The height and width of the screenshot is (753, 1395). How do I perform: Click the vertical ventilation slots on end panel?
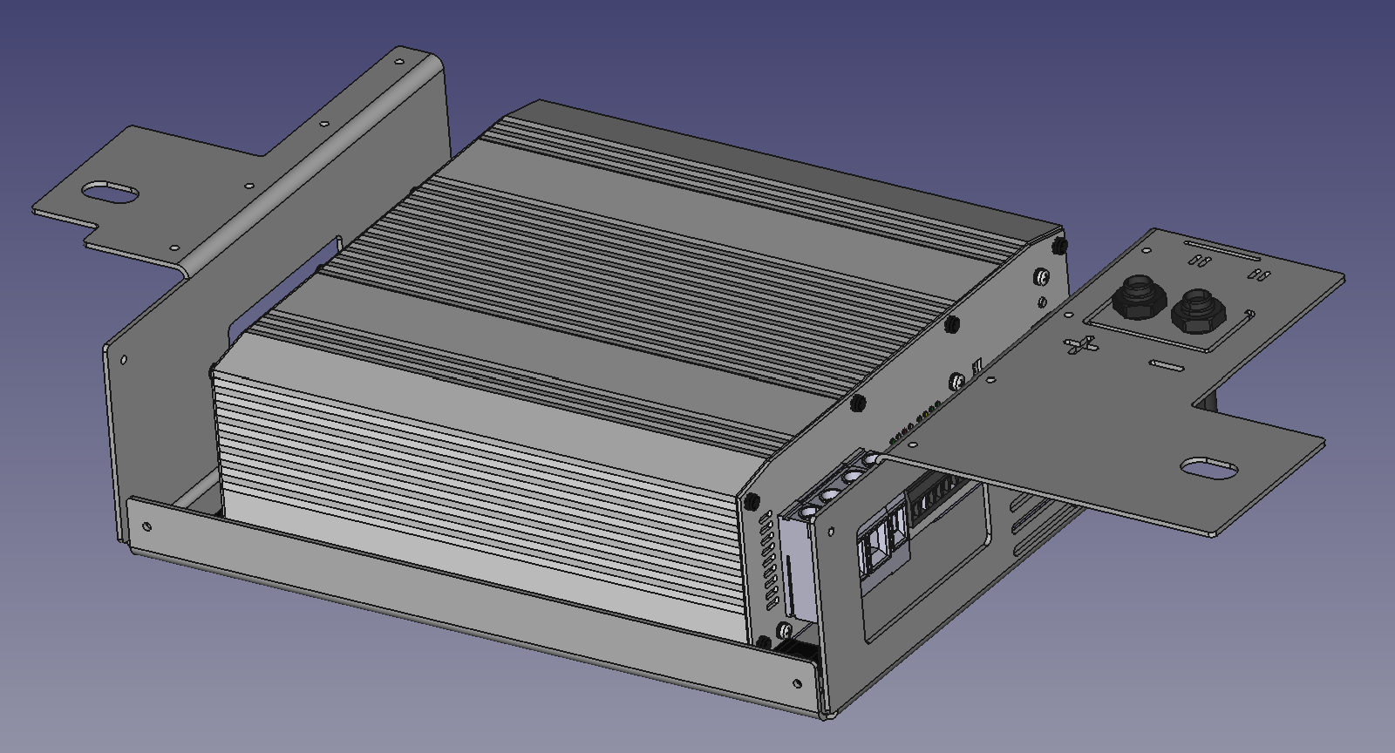tap(767, 558)
